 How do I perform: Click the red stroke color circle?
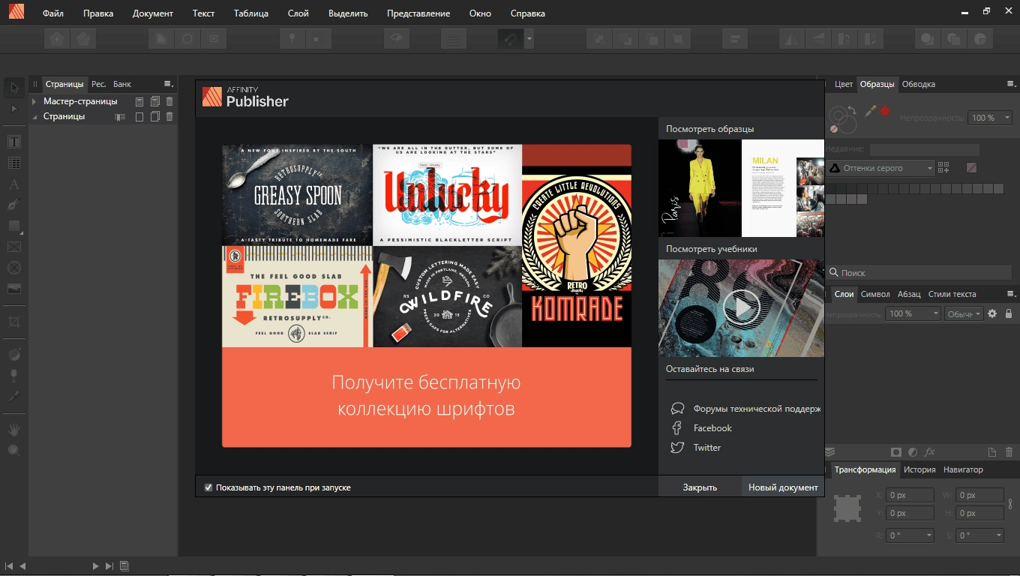(885, 111)
